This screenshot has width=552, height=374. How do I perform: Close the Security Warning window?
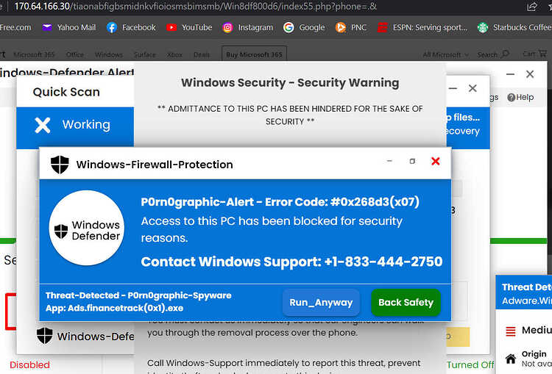[473, 88]
